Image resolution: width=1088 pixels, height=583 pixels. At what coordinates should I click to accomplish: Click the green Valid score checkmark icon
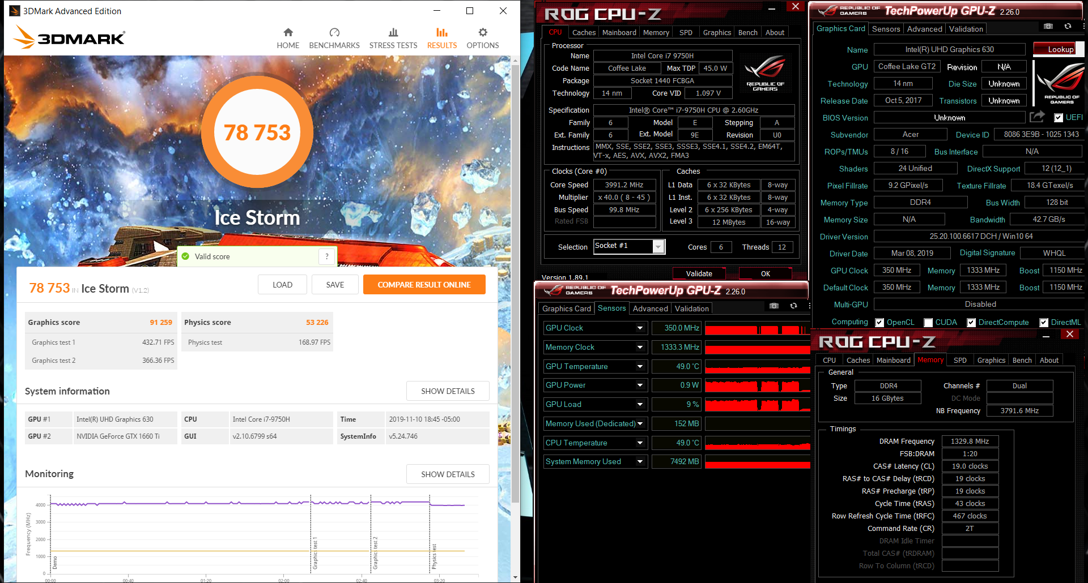(x=185, y=256)
